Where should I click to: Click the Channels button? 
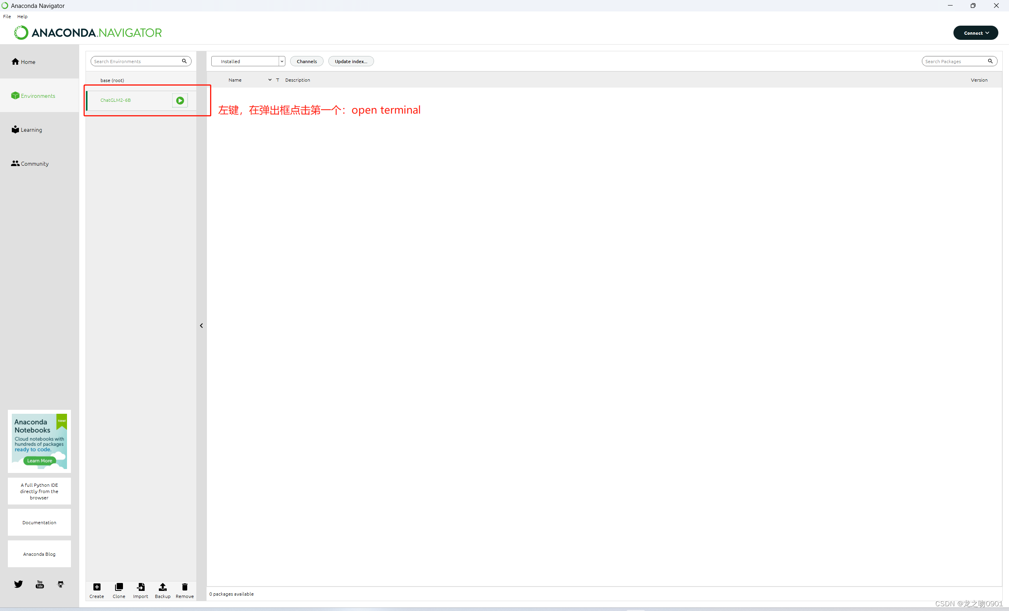(305, 61)
